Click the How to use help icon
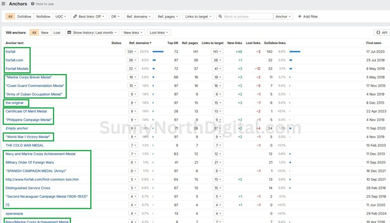The height and width of the screenshot is (223, 390). pyautogui.click(x=33, y=4)
